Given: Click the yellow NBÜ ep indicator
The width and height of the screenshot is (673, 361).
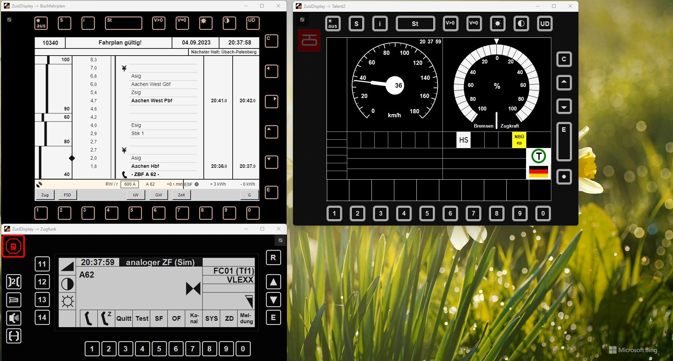Looking at the screenshot, I should point(519,140).
